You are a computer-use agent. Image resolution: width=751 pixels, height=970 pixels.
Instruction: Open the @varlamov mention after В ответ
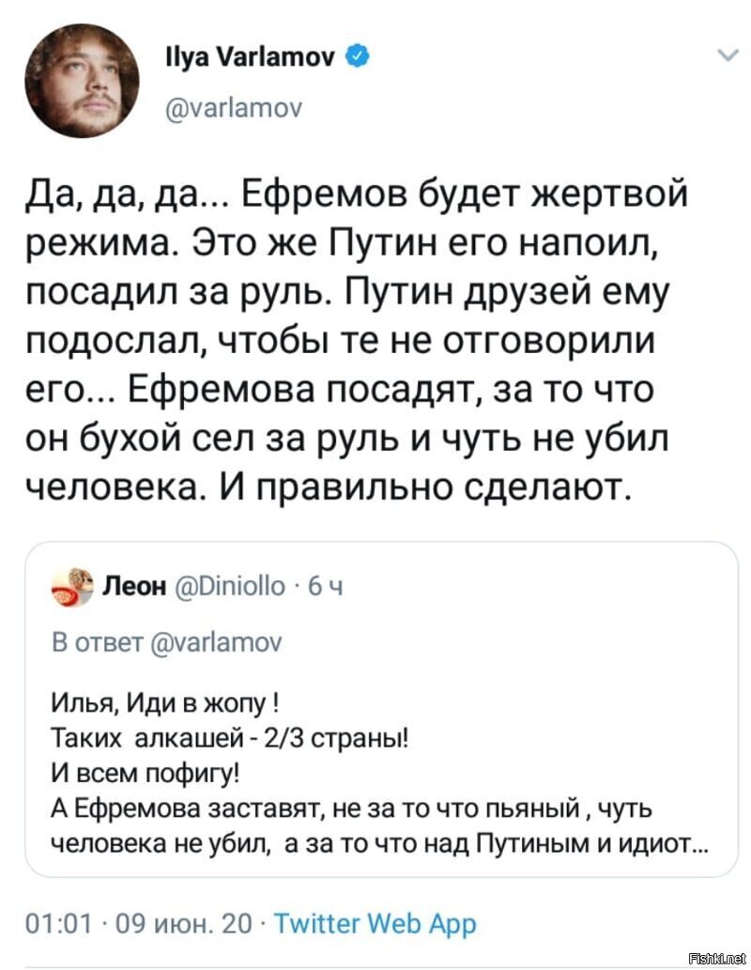216,642
